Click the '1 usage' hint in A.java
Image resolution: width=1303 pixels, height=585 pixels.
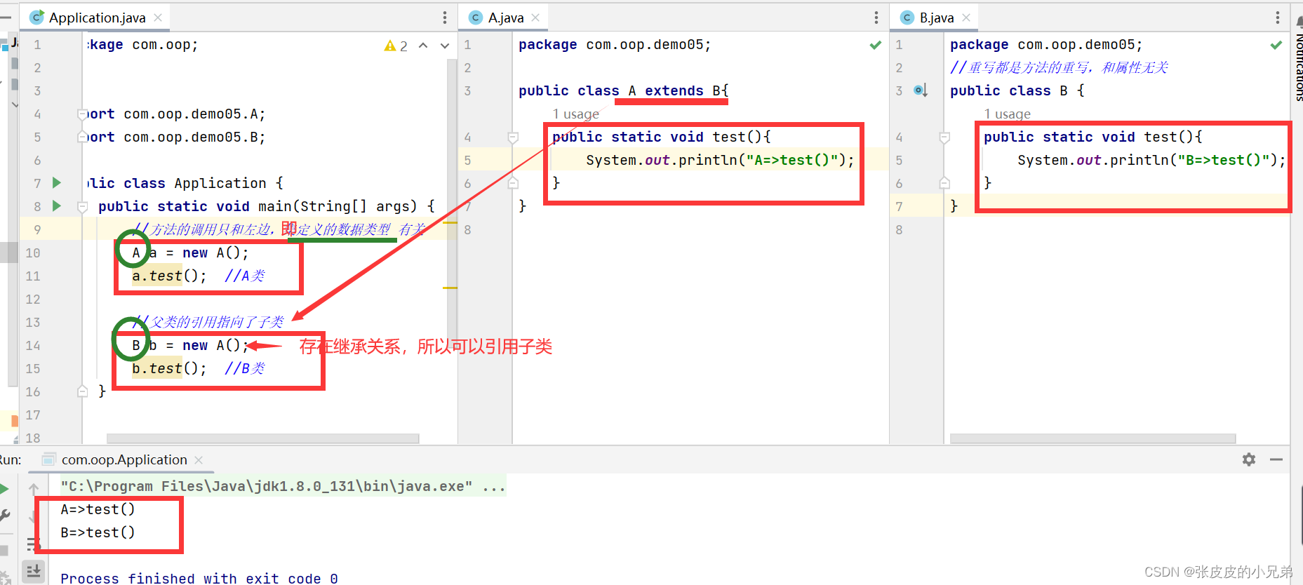pyautogui.click(x=575, y=114)
